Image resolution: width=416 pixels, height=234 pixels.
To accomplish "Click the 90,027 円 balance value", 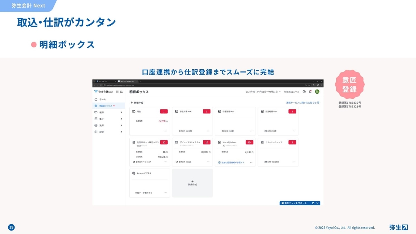I will [x=206, y=152].
